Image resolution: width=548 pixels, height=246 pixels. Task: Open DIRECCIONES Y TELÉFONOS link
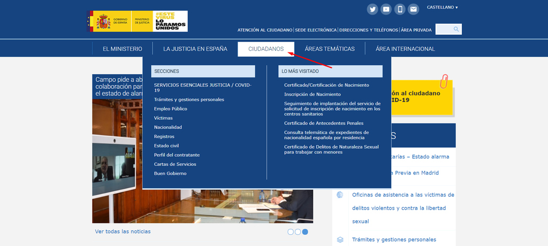(369, 30)
